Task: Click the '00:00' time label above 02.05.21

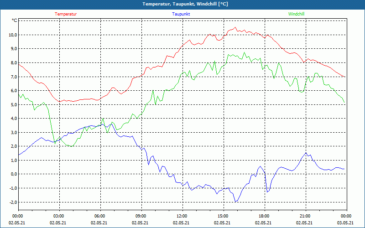Action: pos(17,216)
